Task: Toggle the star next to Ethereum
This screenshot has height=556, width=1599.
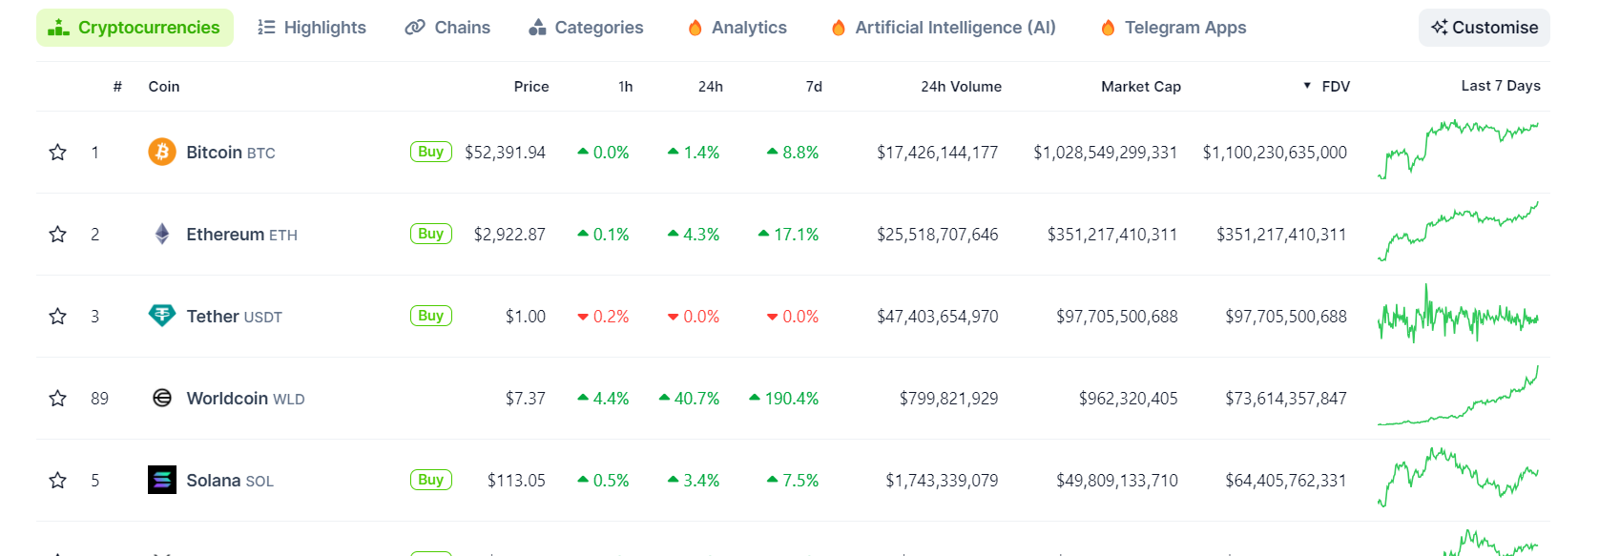Action: [x=58, y=235]
